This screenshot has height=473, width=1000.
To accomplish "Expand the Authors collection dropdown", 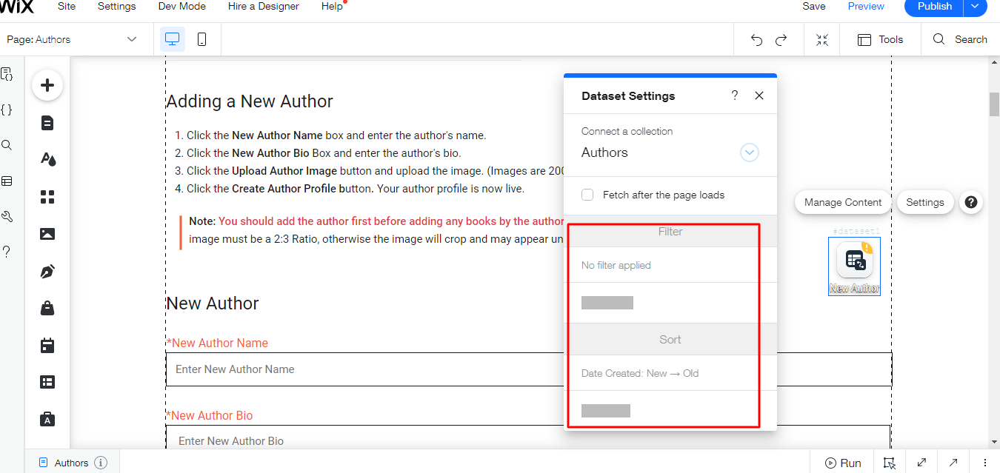I will [750, 152].
